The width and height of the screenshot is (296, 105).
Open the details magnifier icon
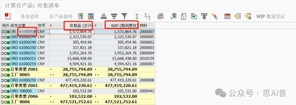(x=81, y=16)
